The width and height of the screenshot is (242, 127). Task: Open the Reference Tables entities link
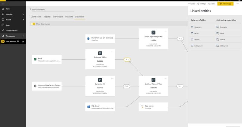click(100, 61)
